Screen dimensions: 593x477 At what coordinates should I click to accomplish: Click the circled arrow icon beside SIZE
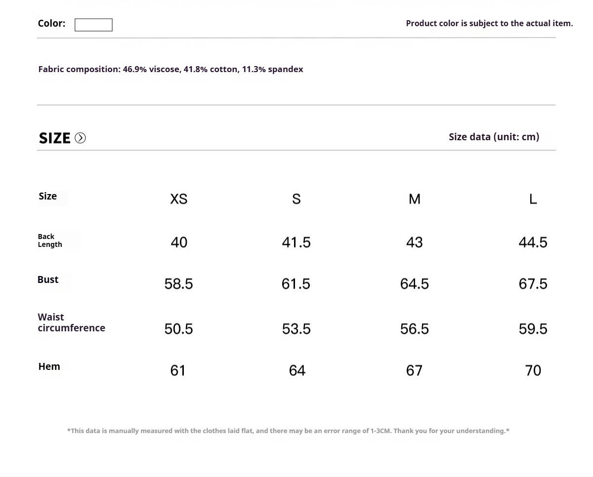(x=80, y=138)
